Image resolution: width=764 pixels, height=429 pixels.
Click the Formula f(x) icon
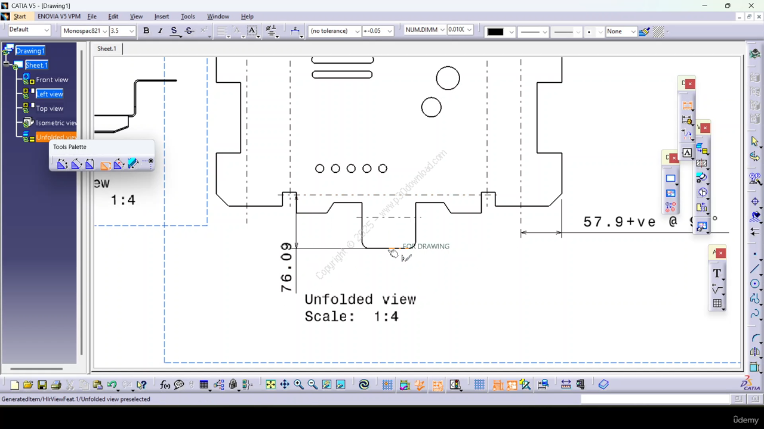tap(165, 385)
